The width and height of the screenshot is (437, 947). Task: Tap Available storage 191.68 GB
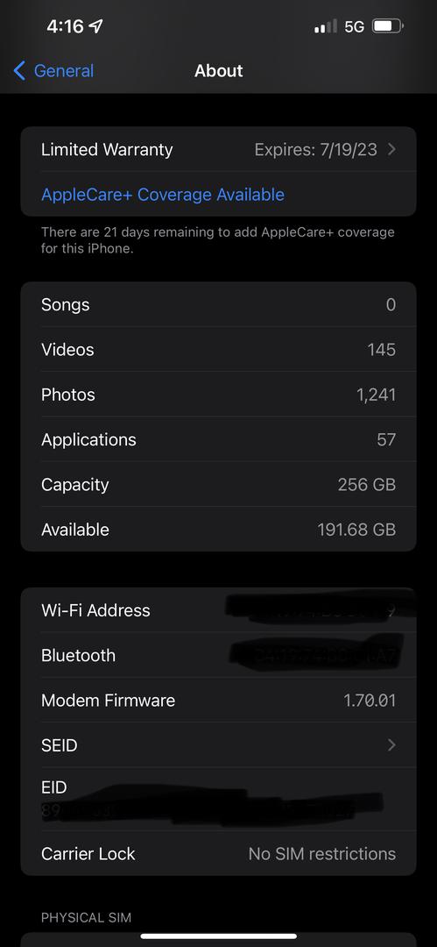point(219,529)
